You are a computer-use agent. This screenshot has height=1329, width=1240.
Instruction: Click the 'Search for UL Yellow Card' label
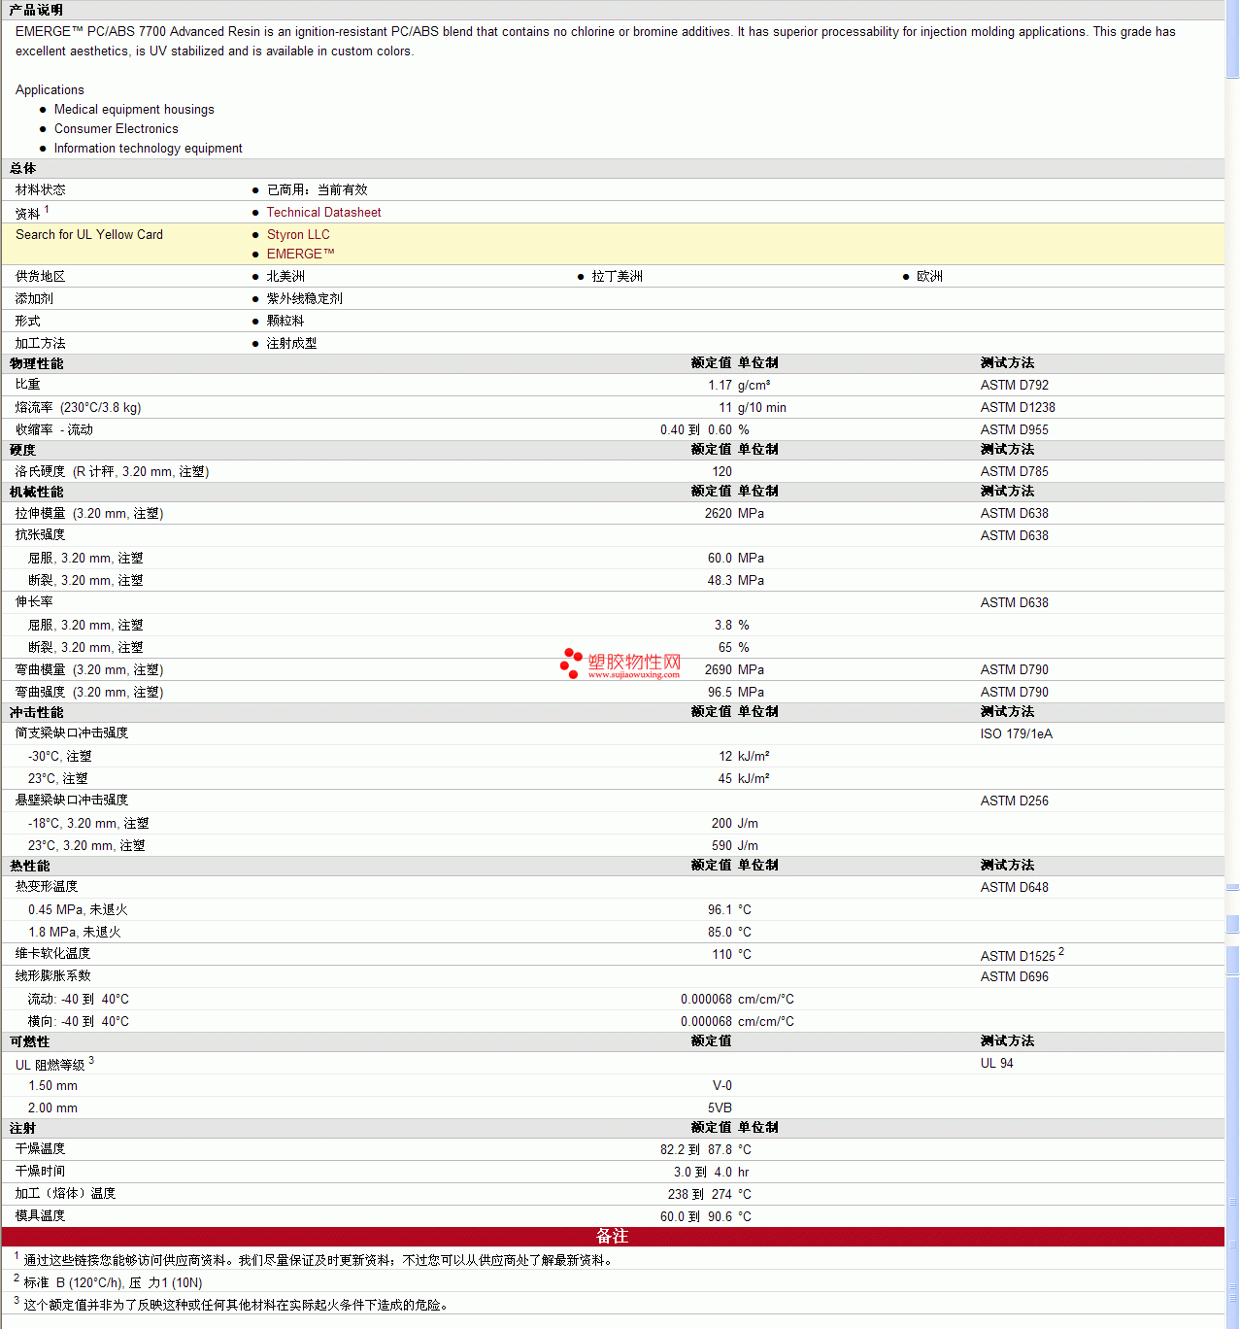89,234
